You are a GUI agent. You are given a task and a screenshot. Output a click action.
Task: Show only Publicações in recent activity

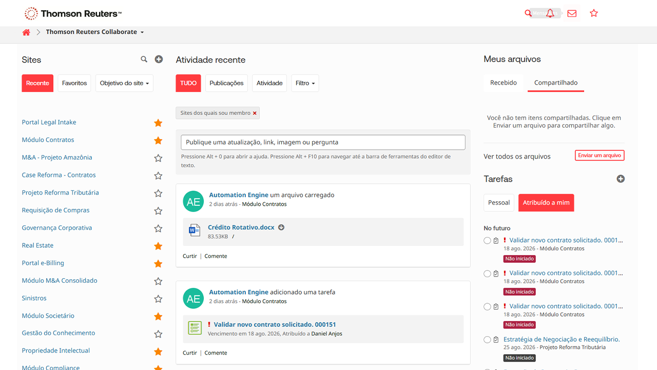coord(226,83)
